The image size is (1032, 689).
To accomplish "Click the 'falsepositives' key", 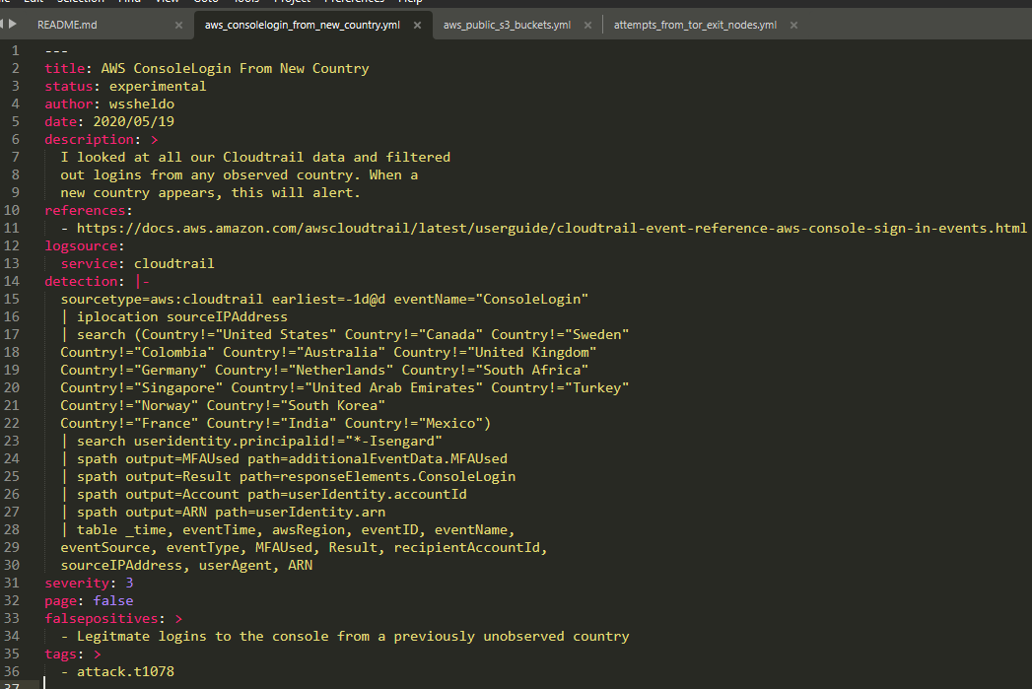I will [102, 619].
